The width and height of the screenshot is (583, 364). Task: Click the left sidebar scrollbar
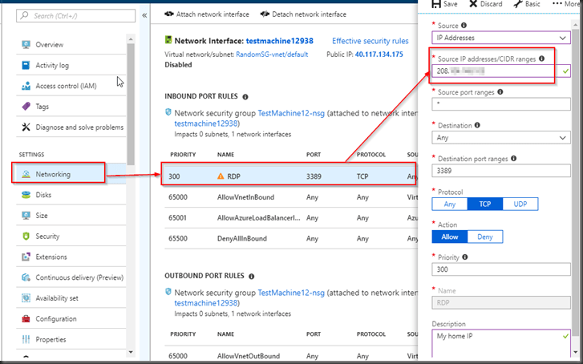click(131, 96)
